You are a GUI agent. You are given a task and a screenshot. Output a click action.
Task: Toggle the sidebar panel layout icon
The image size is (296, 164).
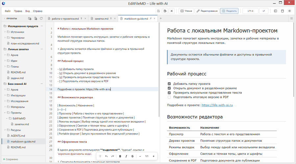(x=275, y=11)
